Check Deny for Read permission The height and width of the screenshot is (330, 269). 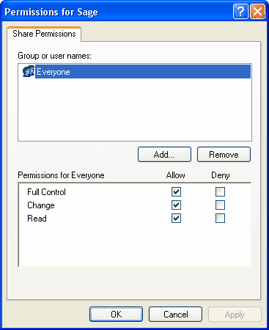tap(220, 219)
